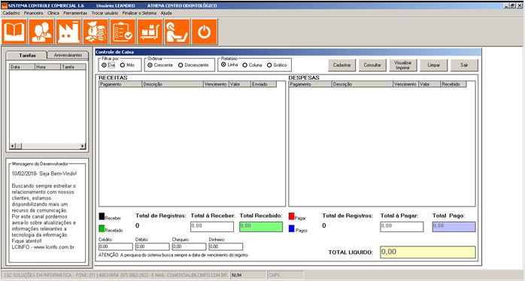525x281 pixels.
Task: Select Gráfico report type
Action: (x=269, y=65)
